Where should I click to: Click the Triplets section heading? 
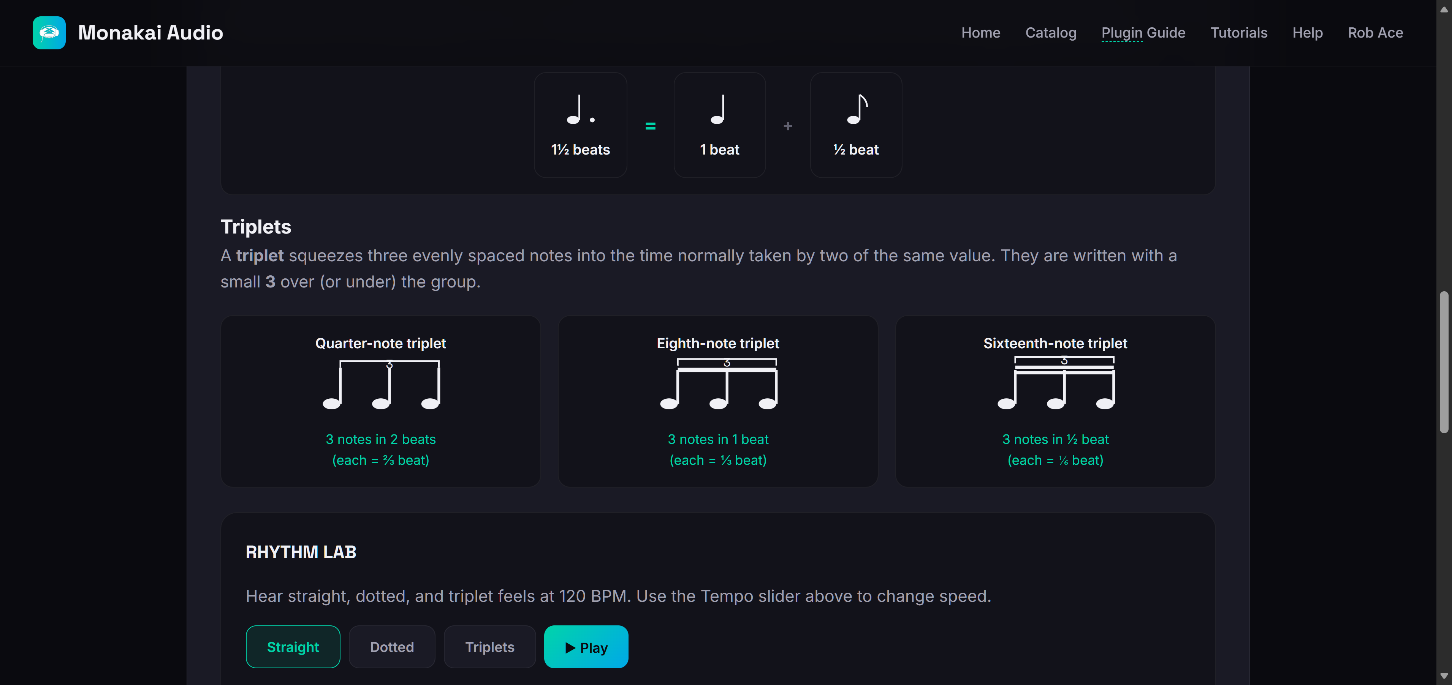[256, 227]
